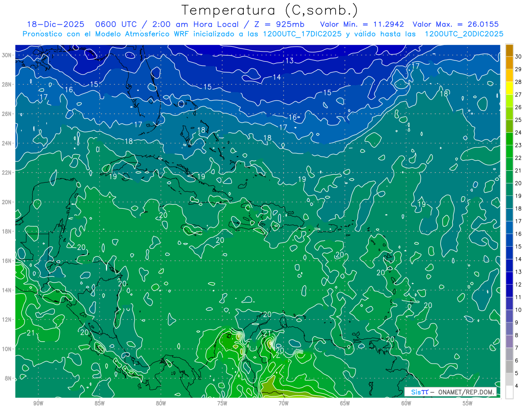Click the color scale value 9
Viewport: 530px width, 409px height.
(517, 323)
